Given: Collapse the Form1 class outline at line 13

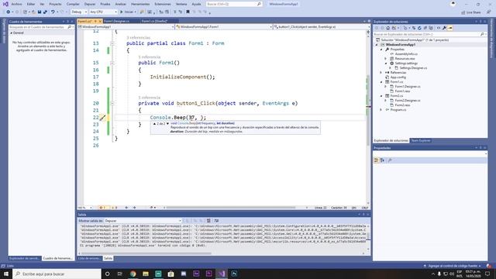Looking at the screenshot, I should coord(112,43).
